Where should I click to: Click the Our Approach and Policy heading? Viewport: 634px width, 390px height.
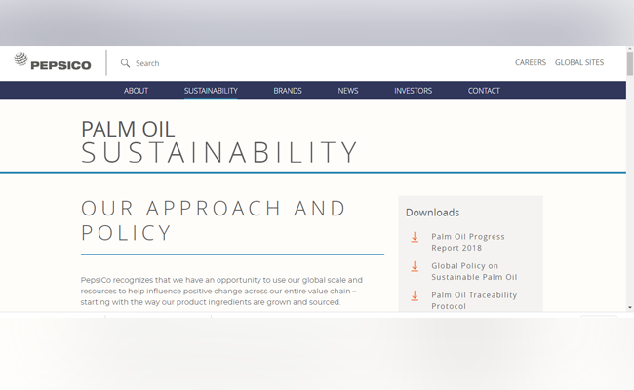[213, 220]
